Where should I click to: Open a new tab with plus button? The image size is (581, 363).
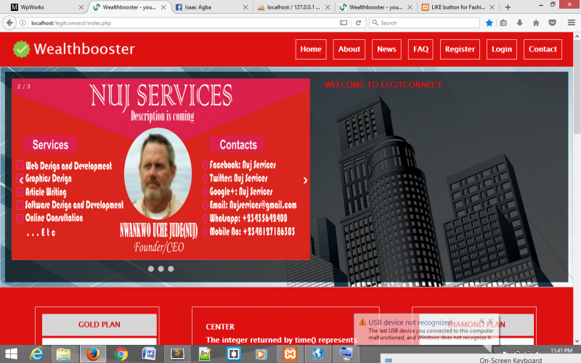(508, 7)
